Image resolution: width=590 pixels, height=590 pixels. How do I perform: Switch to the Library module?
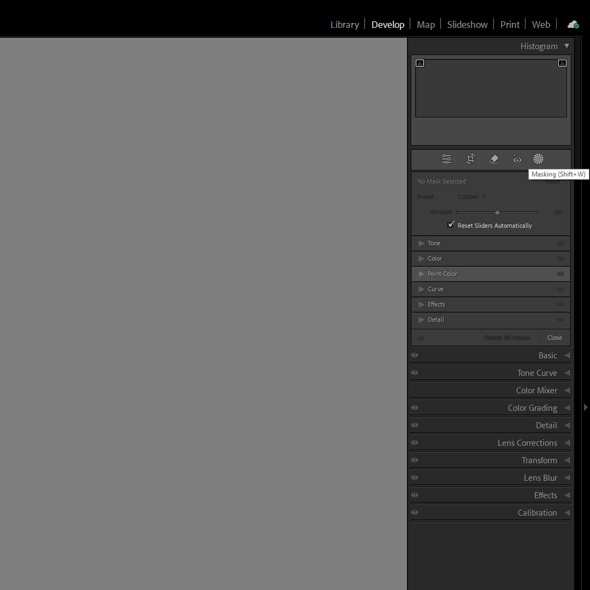click(344, 25)
